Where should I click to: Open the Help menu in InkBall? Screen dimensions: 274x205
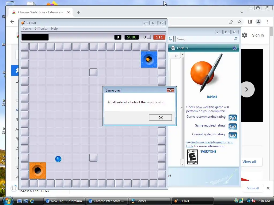coord(54,28)
